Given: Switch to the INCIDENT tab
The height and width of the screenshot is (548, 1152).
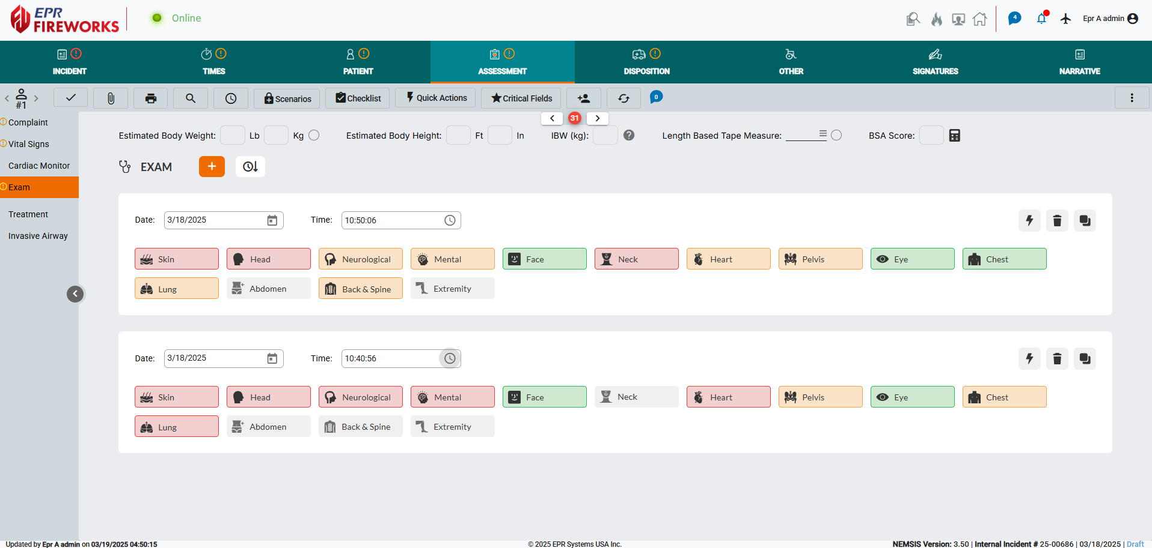Looking at the screenshot, I should point(70,62).
